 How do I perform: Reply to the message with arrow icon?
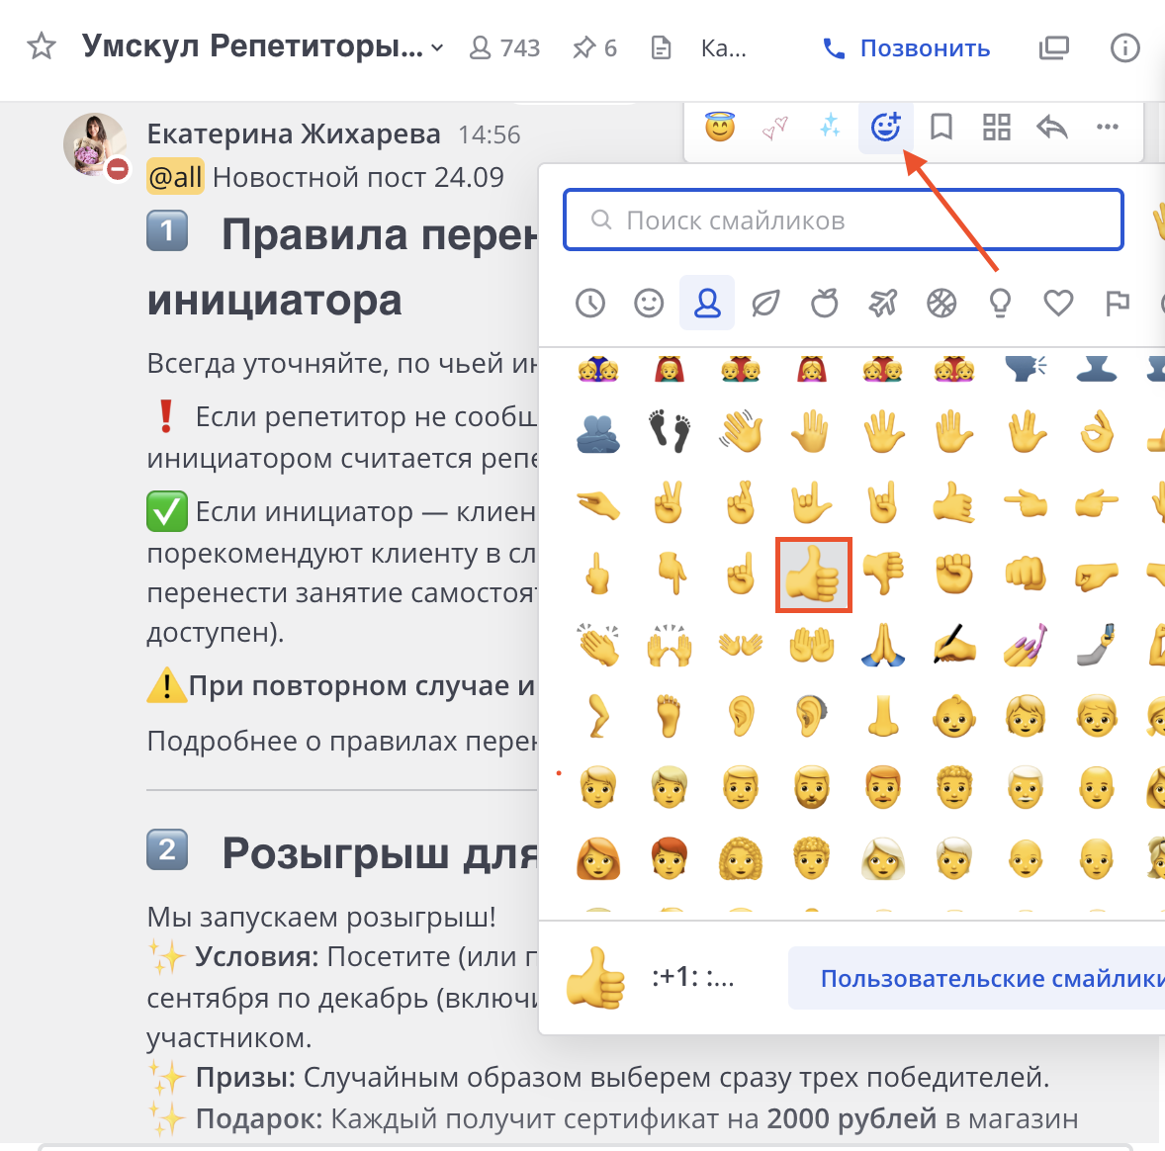click(x=1052, y=127)
